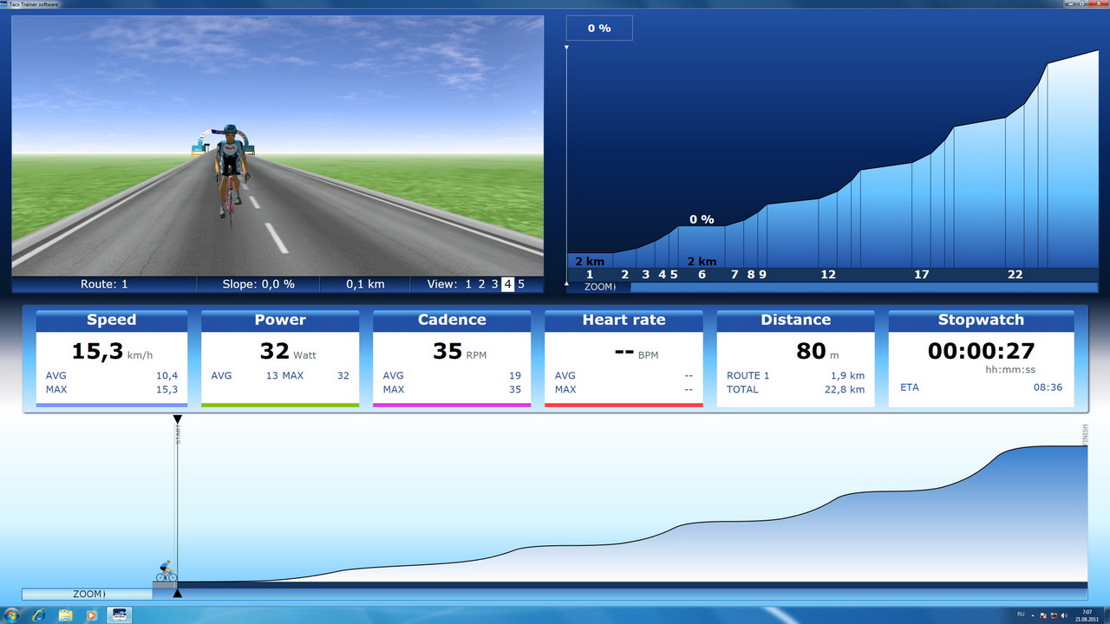Click the Tacx Trainer taskbar icon

tap(119, 614)
